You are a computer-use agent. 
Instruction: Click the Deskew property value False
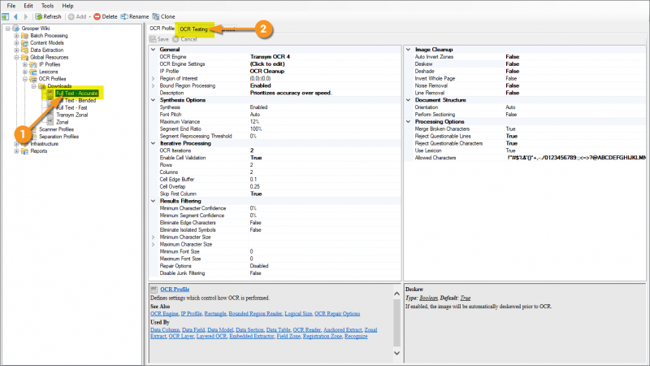point(513,64)
